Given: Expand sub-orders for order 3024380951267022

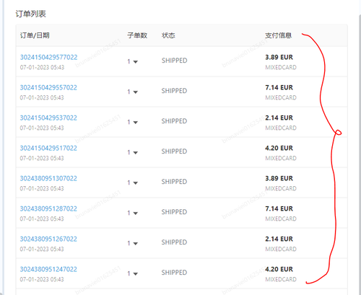Looking at the screenshot, I should tap(136, 244).
